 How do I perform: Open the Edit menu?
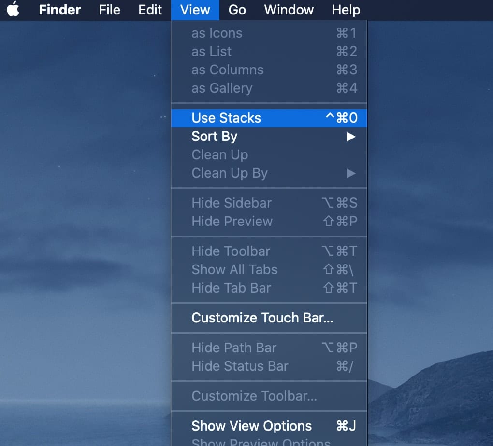pyautogui.click(x=150, y=10)
